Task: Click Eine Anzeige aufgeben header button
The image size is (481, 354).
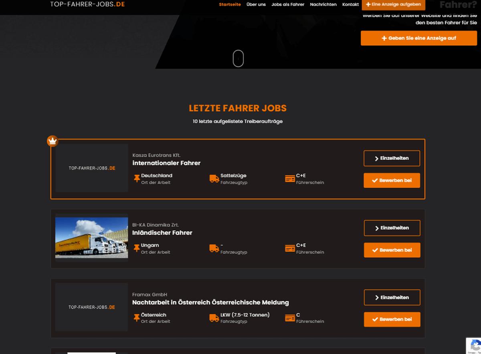Action: (x=393, y=4)
